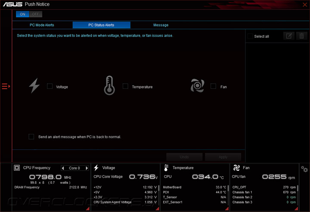The width and height of the screenshot is (310, 212).
Task: Click the CPU_OPT fan row
Action: [264, 187]
